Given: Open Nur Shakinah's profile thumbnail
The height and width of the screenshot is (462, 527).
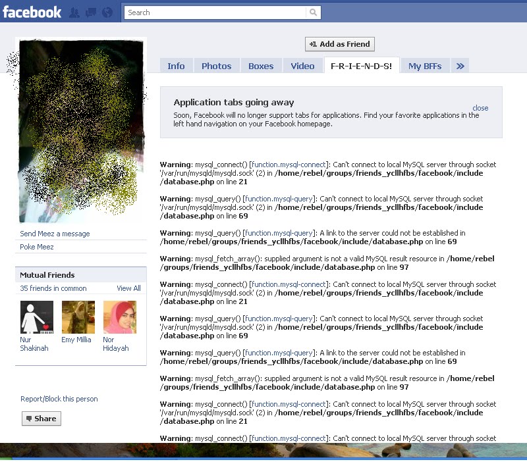Looking at the screenshot, I should click(37, 317).
